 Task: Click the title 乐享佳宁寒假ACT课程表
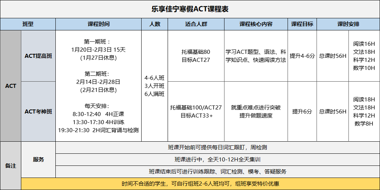(x=190, y=9)
